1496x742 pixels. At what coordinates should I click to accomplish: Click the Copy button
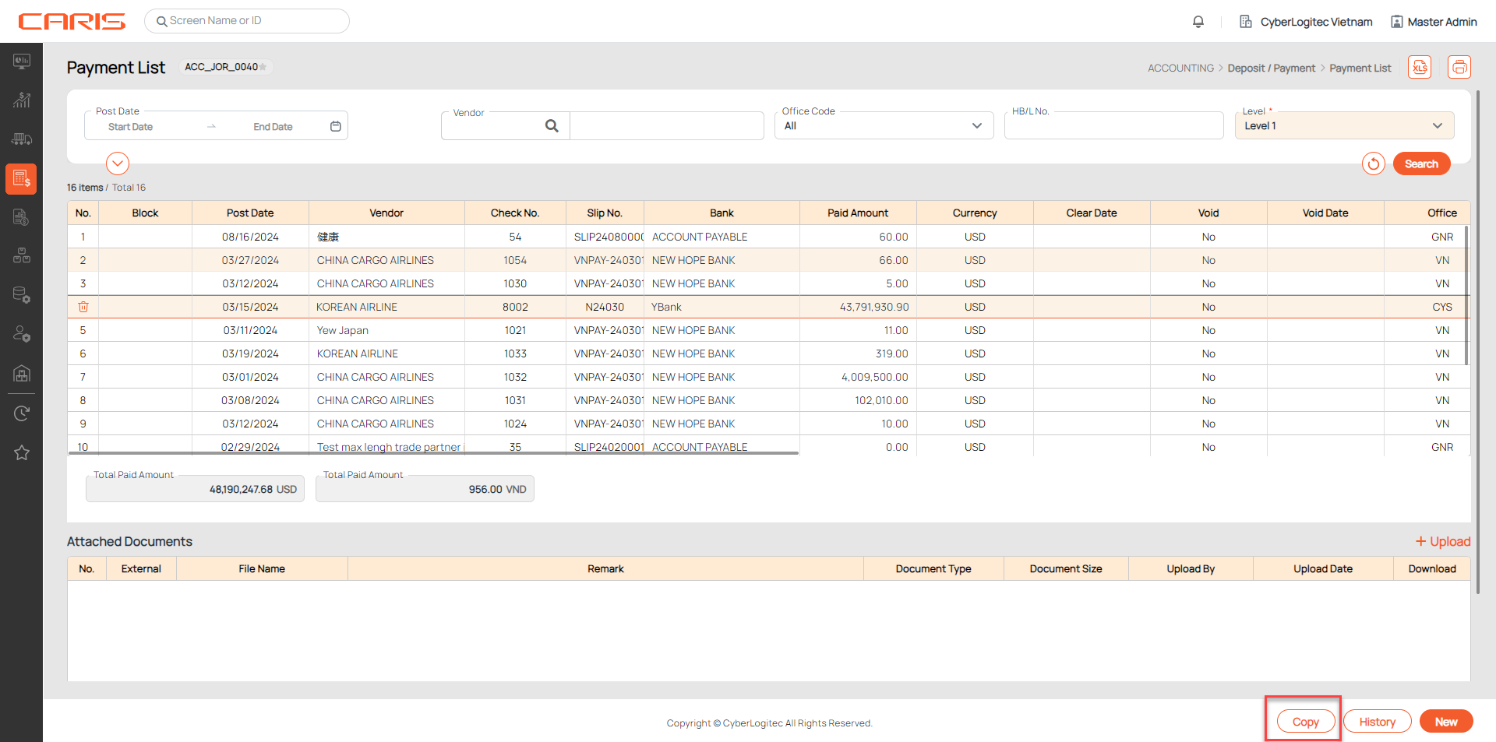pyautogui.click(x=1305, y=722)
